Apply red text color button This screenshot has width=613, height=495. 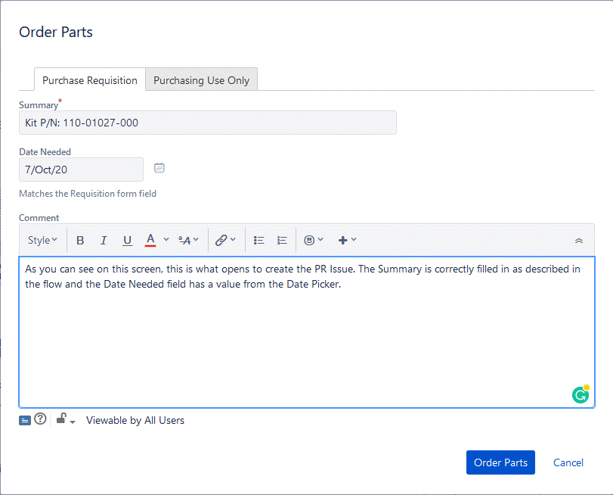pos(150,240)
